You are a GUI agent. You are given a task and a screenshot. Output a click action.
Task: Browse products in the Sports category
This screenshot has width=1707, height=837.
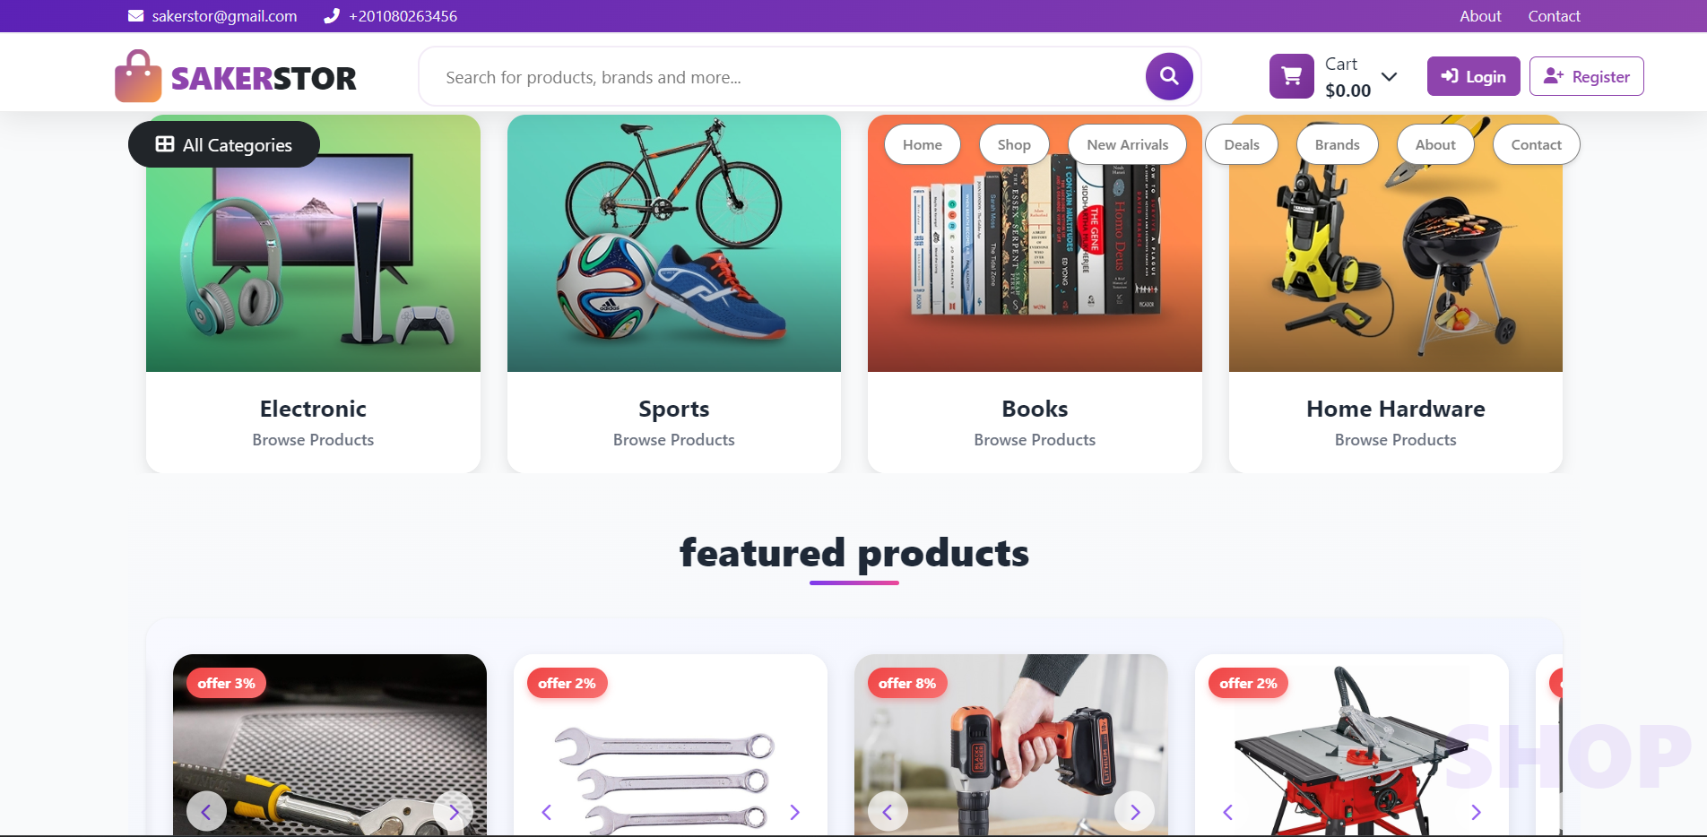(674, 440)
